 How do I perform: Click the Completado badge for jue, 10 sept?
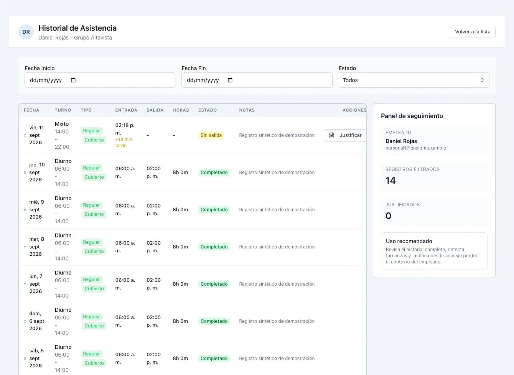pos(214,173)
